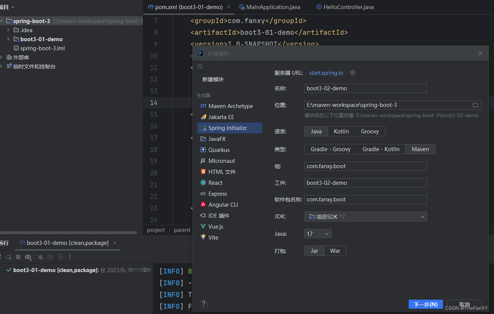Expand 临时文件和控制台 node
The height and width of the screenshot is (314, 494).
point(2,67)
